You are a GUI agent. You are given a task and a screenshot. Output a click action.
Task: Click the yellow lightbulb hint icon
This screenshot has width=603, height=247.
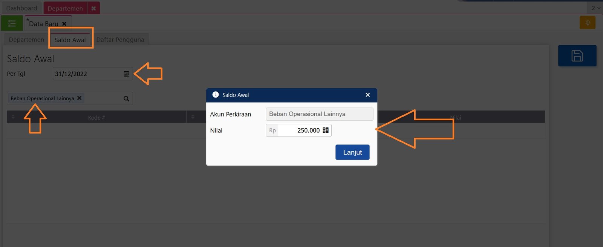coord(587,23)
